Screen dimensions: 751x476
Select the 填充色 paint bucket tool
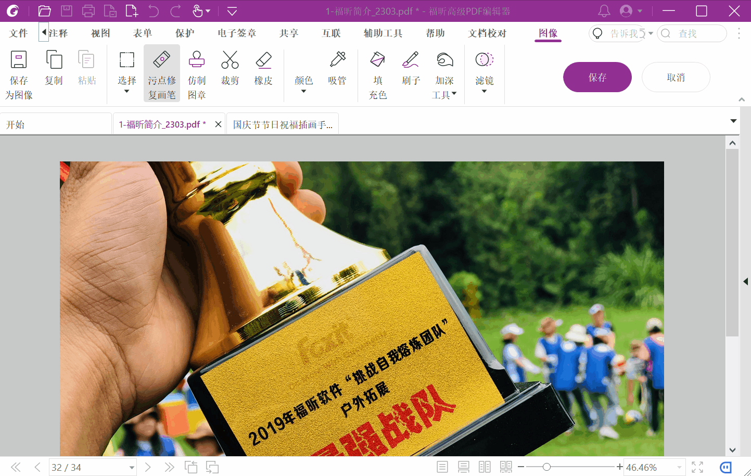click(378, 74)
